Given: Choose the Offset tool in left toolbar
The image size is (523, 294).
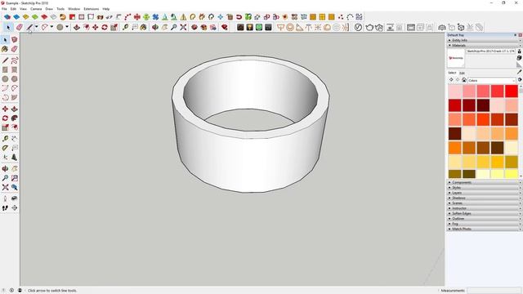Looking at the screenshot, I should 15,127.
